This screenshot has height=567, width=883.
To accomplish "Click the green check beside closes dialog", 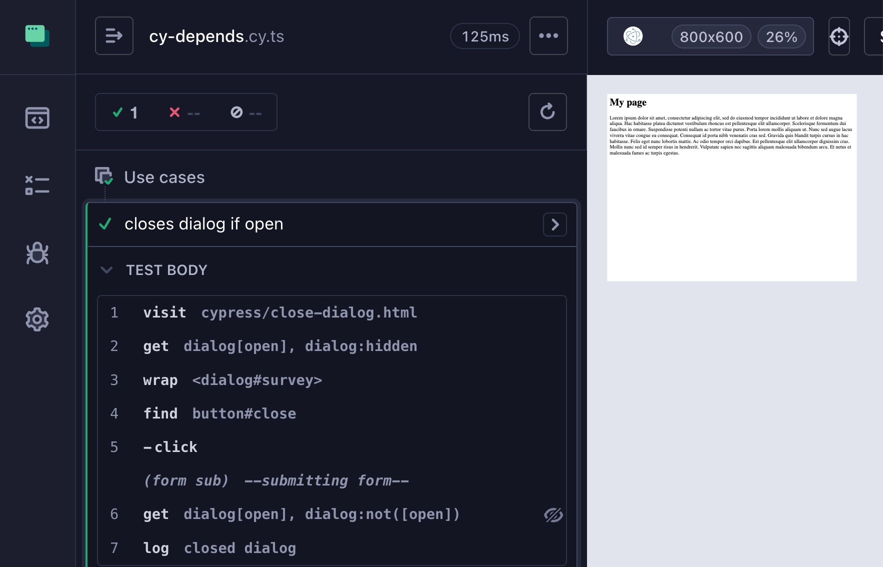I will point(105,224).
